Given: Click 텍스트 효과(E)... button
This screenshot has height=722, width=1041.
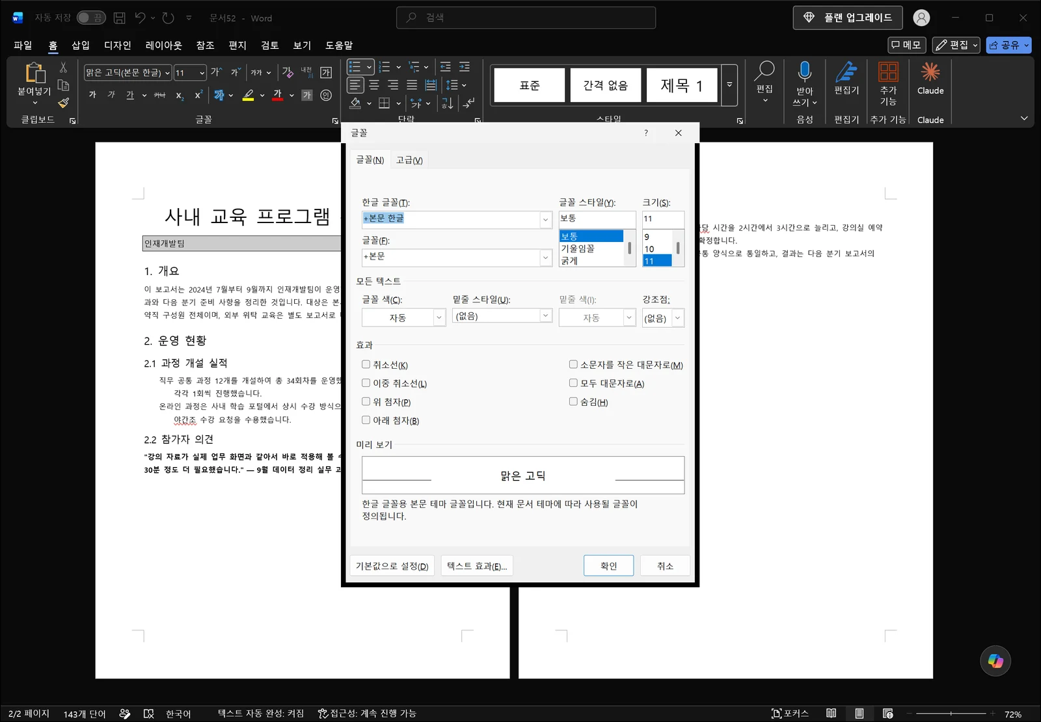Looking at the screenshot, I should click(x=477, y=566).
